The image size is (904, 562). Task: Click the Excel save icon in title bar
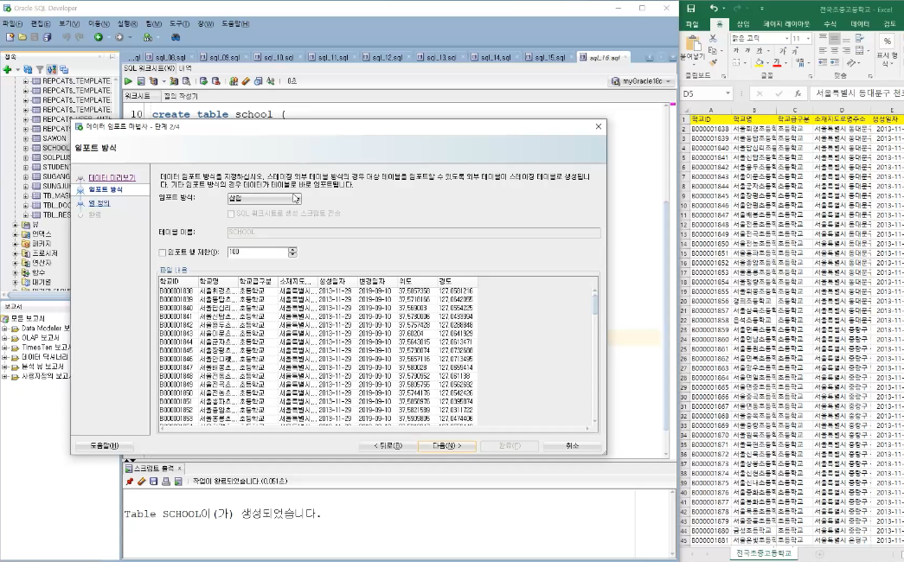[690, 9]
